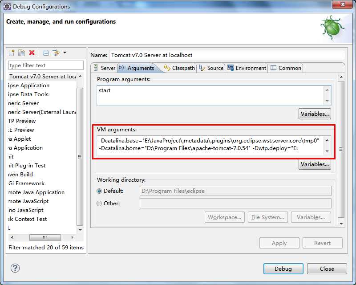Select the Other working directory radio button
The height and width of the screenshot is (285, 356).
point(99,204)
